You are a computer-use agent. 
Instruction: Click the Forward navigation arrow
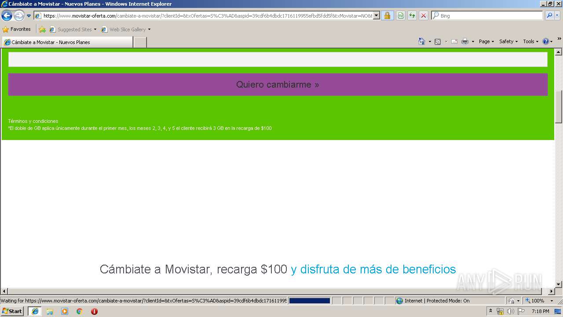coord(19,16)
